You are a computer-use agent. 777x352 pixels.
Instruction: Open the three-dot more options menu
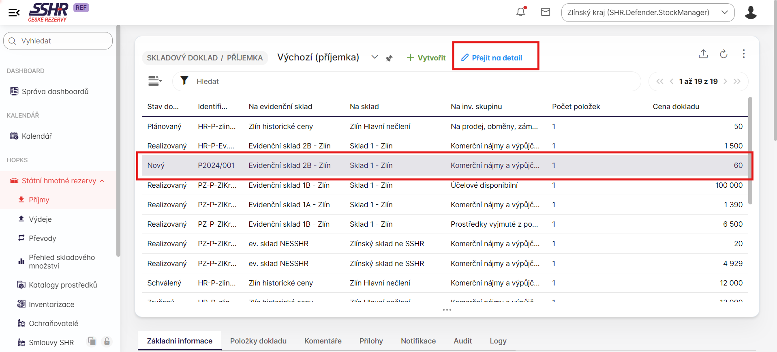point(743,54)
